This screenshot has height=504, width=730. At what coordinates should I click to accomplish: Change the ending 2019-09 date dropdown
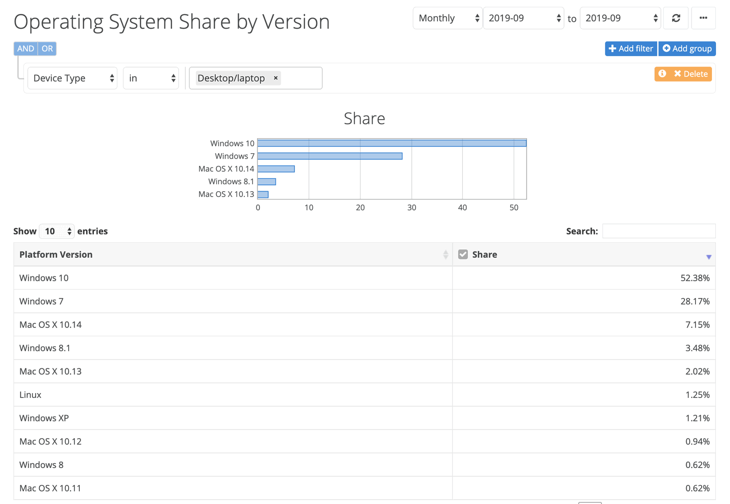click(620, 18)
